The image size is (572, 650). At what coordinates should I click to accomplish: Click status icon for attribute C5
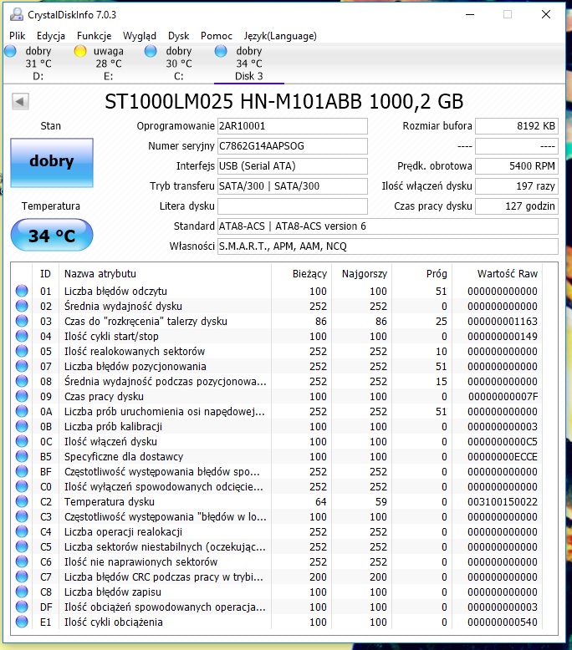tap(22, 546)
